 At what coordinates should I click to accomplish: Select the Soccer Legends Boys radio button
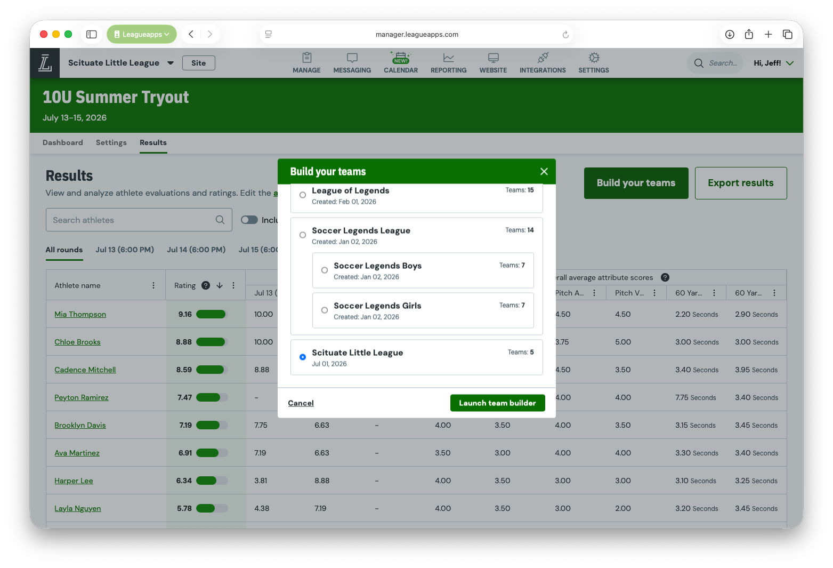pos(325,270)
